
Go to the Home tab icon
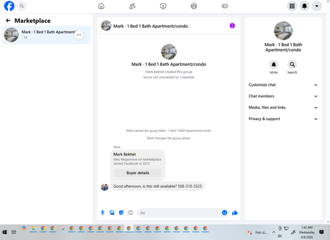pos(101,6)
